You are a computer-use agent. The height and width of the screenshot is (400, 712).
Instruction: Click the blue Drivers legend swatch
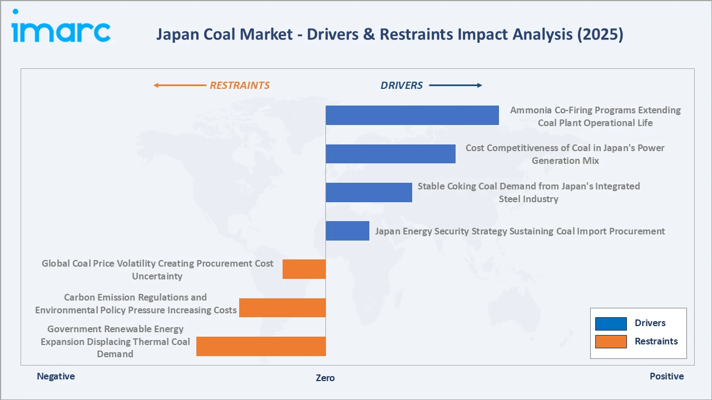(611, 323)
